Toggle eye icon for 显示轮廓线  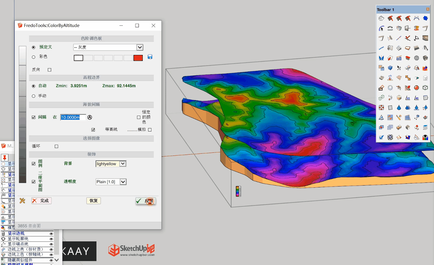pyautogui.click(x=51, y=239)
